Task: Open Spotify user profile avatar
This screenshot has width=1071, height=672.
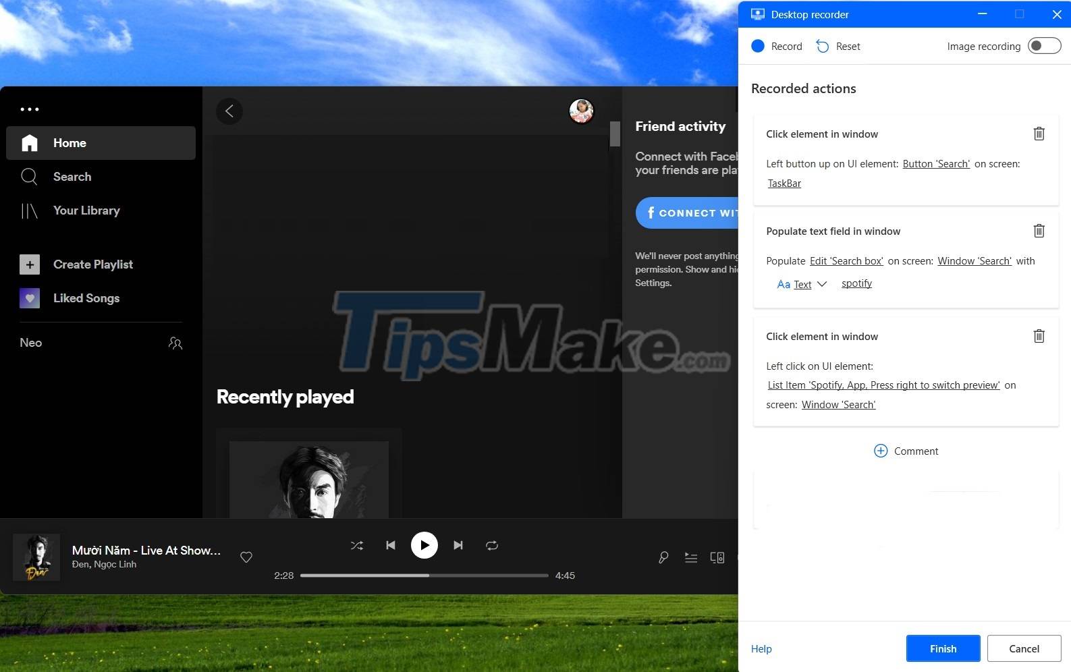Action: tap(581, 111)
